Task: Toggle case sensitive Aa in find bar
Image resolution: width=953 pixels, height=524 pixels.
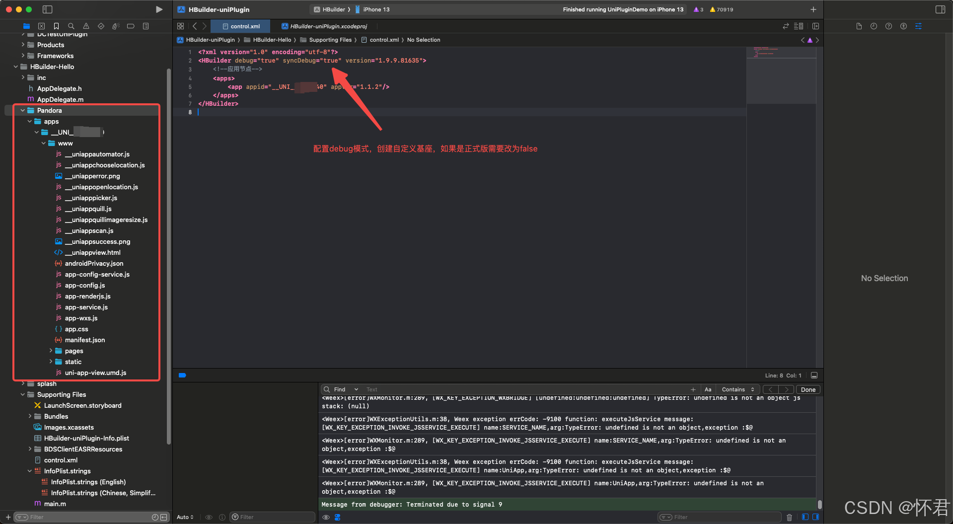Action: (708, 389)
